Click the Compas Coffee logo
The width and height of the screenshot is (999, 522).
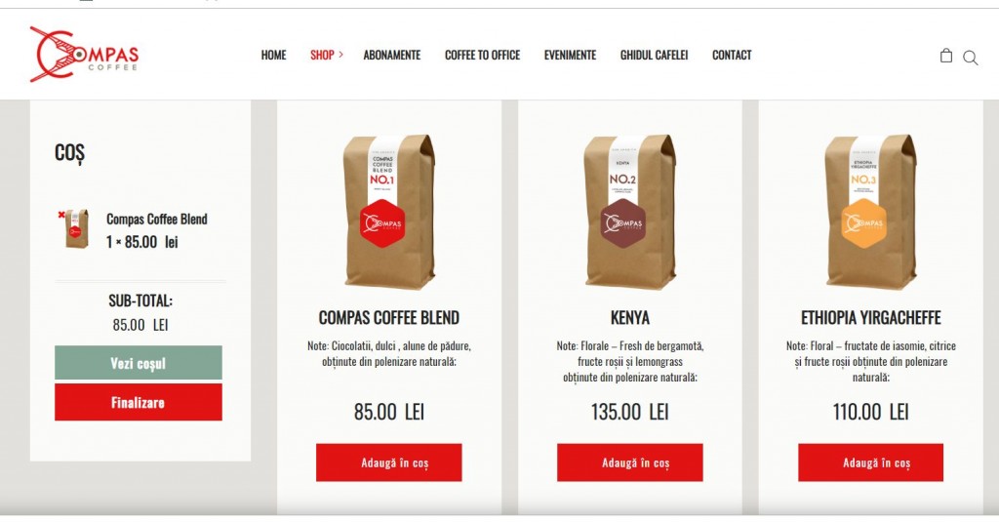84,55
